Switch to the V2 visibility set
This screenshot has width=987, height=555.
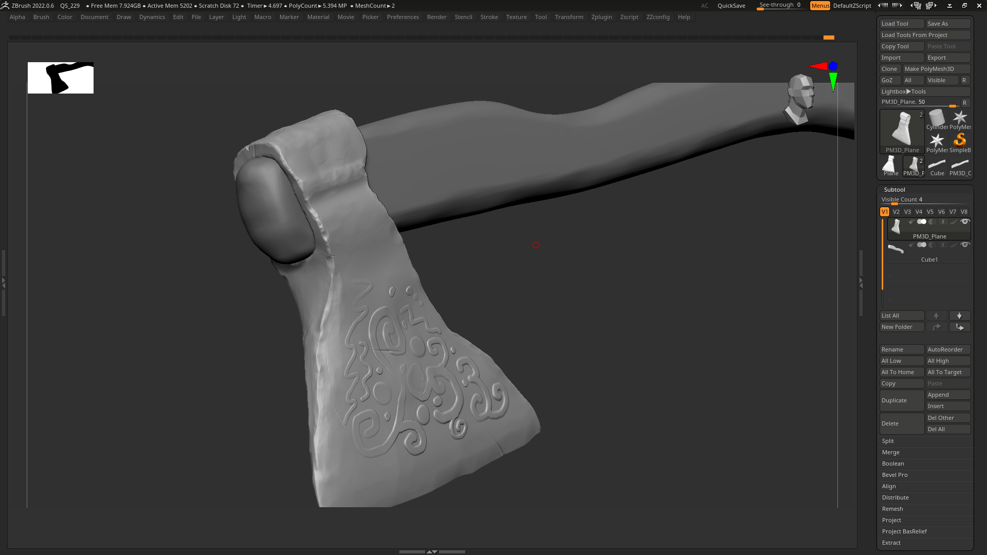pyautogui.click(x=896, y=212)
